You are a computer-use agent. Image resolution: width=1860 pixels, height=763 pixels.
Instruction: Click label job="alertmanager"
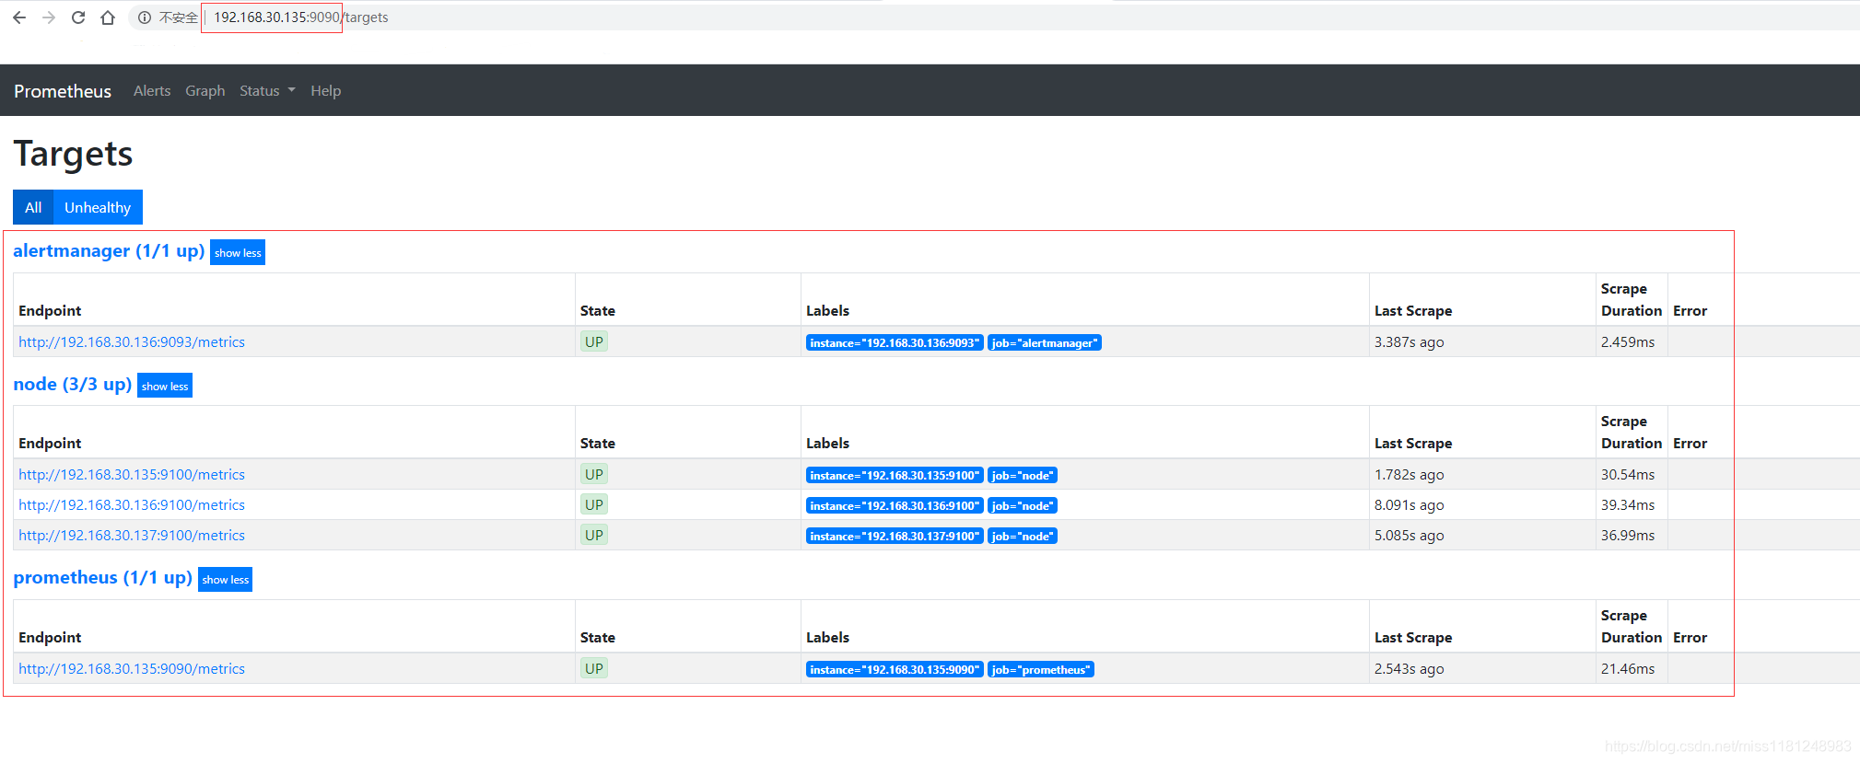pyautogui.click(x=1045, y=343)
